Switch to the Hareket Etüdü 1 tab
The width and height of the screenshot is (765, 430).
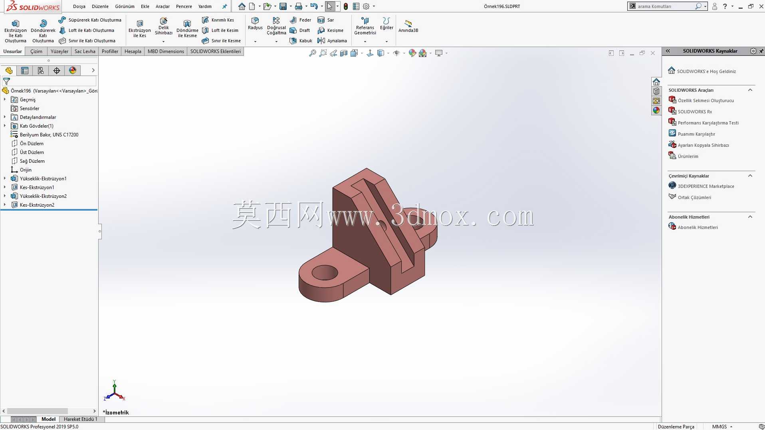tap(81, 419)
